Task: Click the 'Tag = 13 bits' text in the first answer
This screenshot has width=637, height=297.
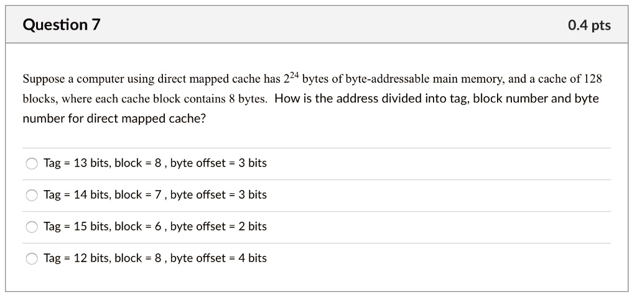Action: tap(77, 163)
